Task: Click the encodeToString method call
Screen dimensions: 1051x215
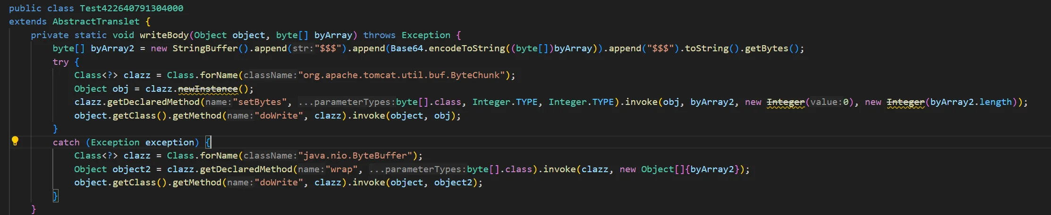Action: 466,48
